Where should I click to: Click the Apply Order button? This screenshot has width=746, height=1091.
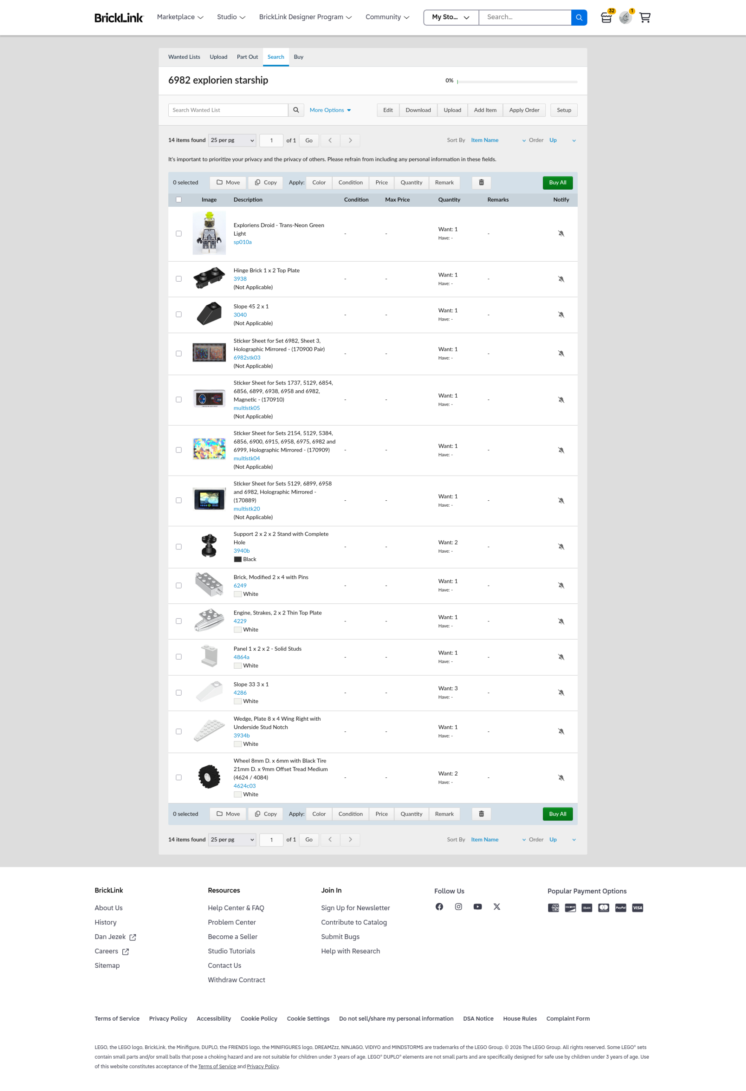coord(524,110)
